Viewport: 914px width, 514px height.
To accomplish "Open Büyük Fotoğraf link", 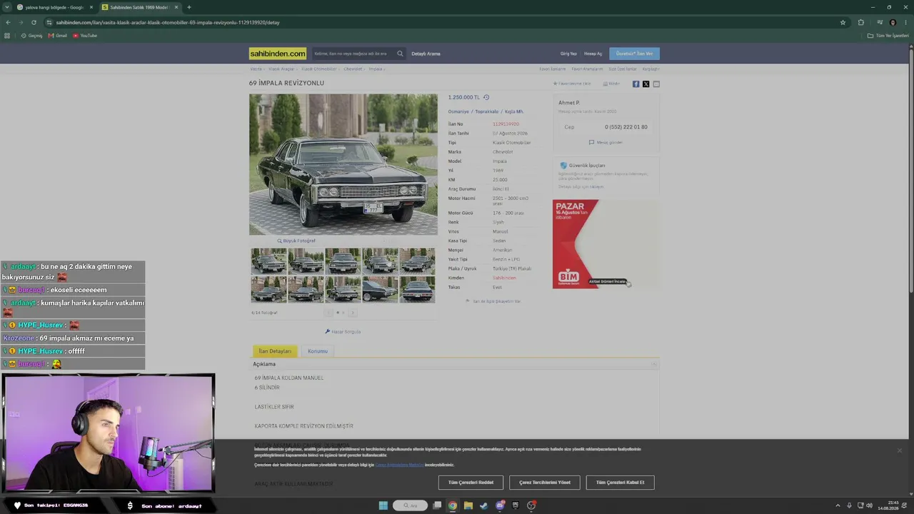I will 296,241.
